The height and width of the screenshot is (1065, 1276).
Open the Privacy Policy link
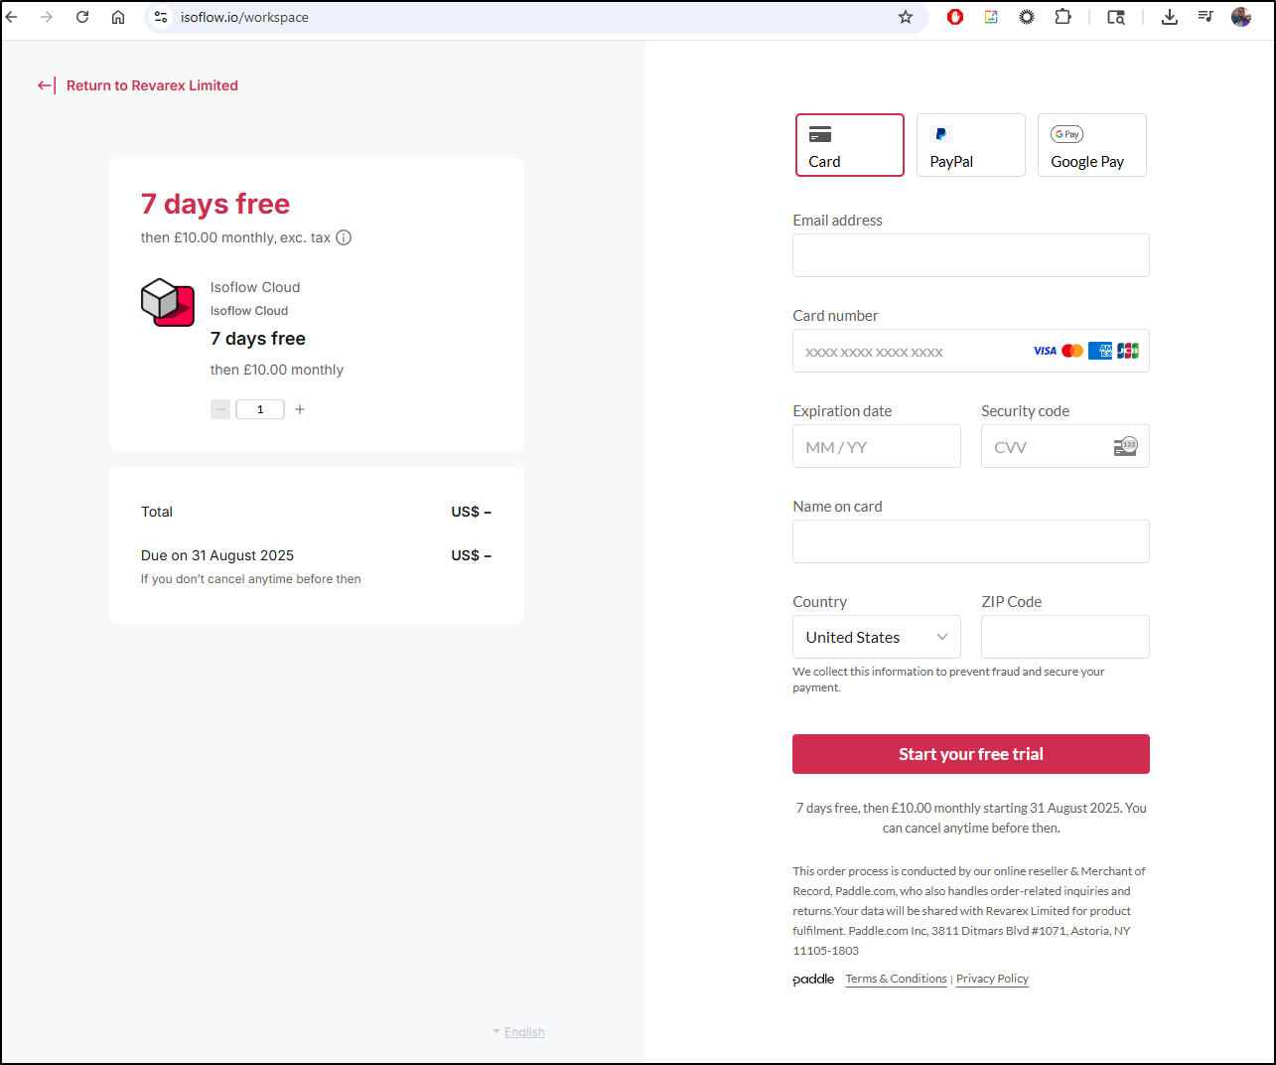992,979
